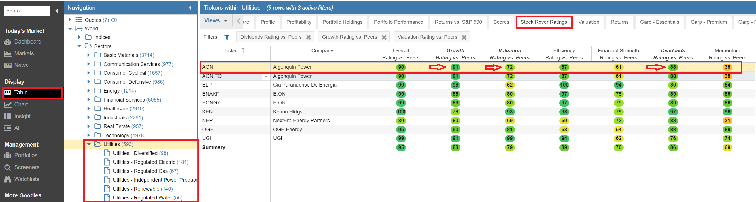Screen dimensions: 756x202
Task: Toggle the Quotes link icon
Action: [114, 20]
